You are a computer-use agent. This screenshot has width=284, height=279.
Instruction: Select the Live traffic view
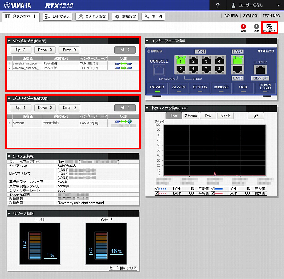coord(173,116)
